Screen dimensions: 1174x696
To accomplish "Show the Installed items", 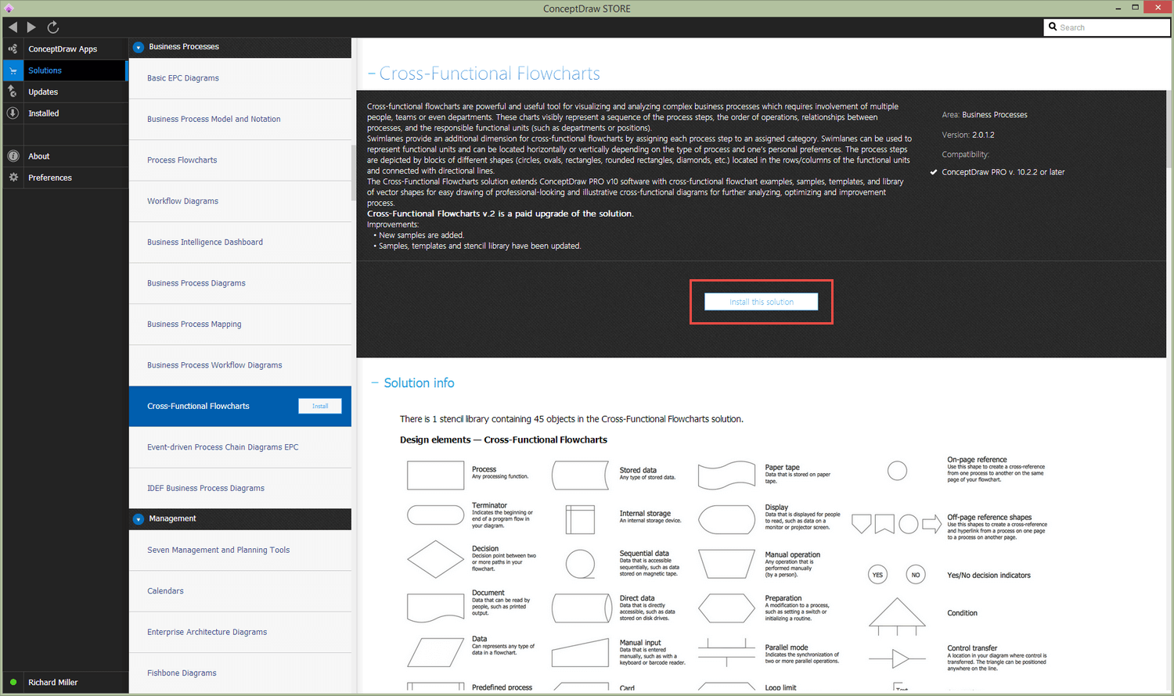I will point(44,113).
